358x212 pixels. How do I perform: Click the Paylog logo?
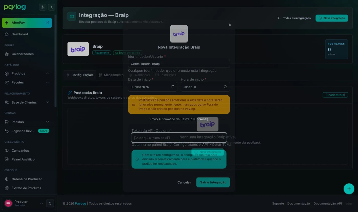pyautogui.click(x=15, y=7)
